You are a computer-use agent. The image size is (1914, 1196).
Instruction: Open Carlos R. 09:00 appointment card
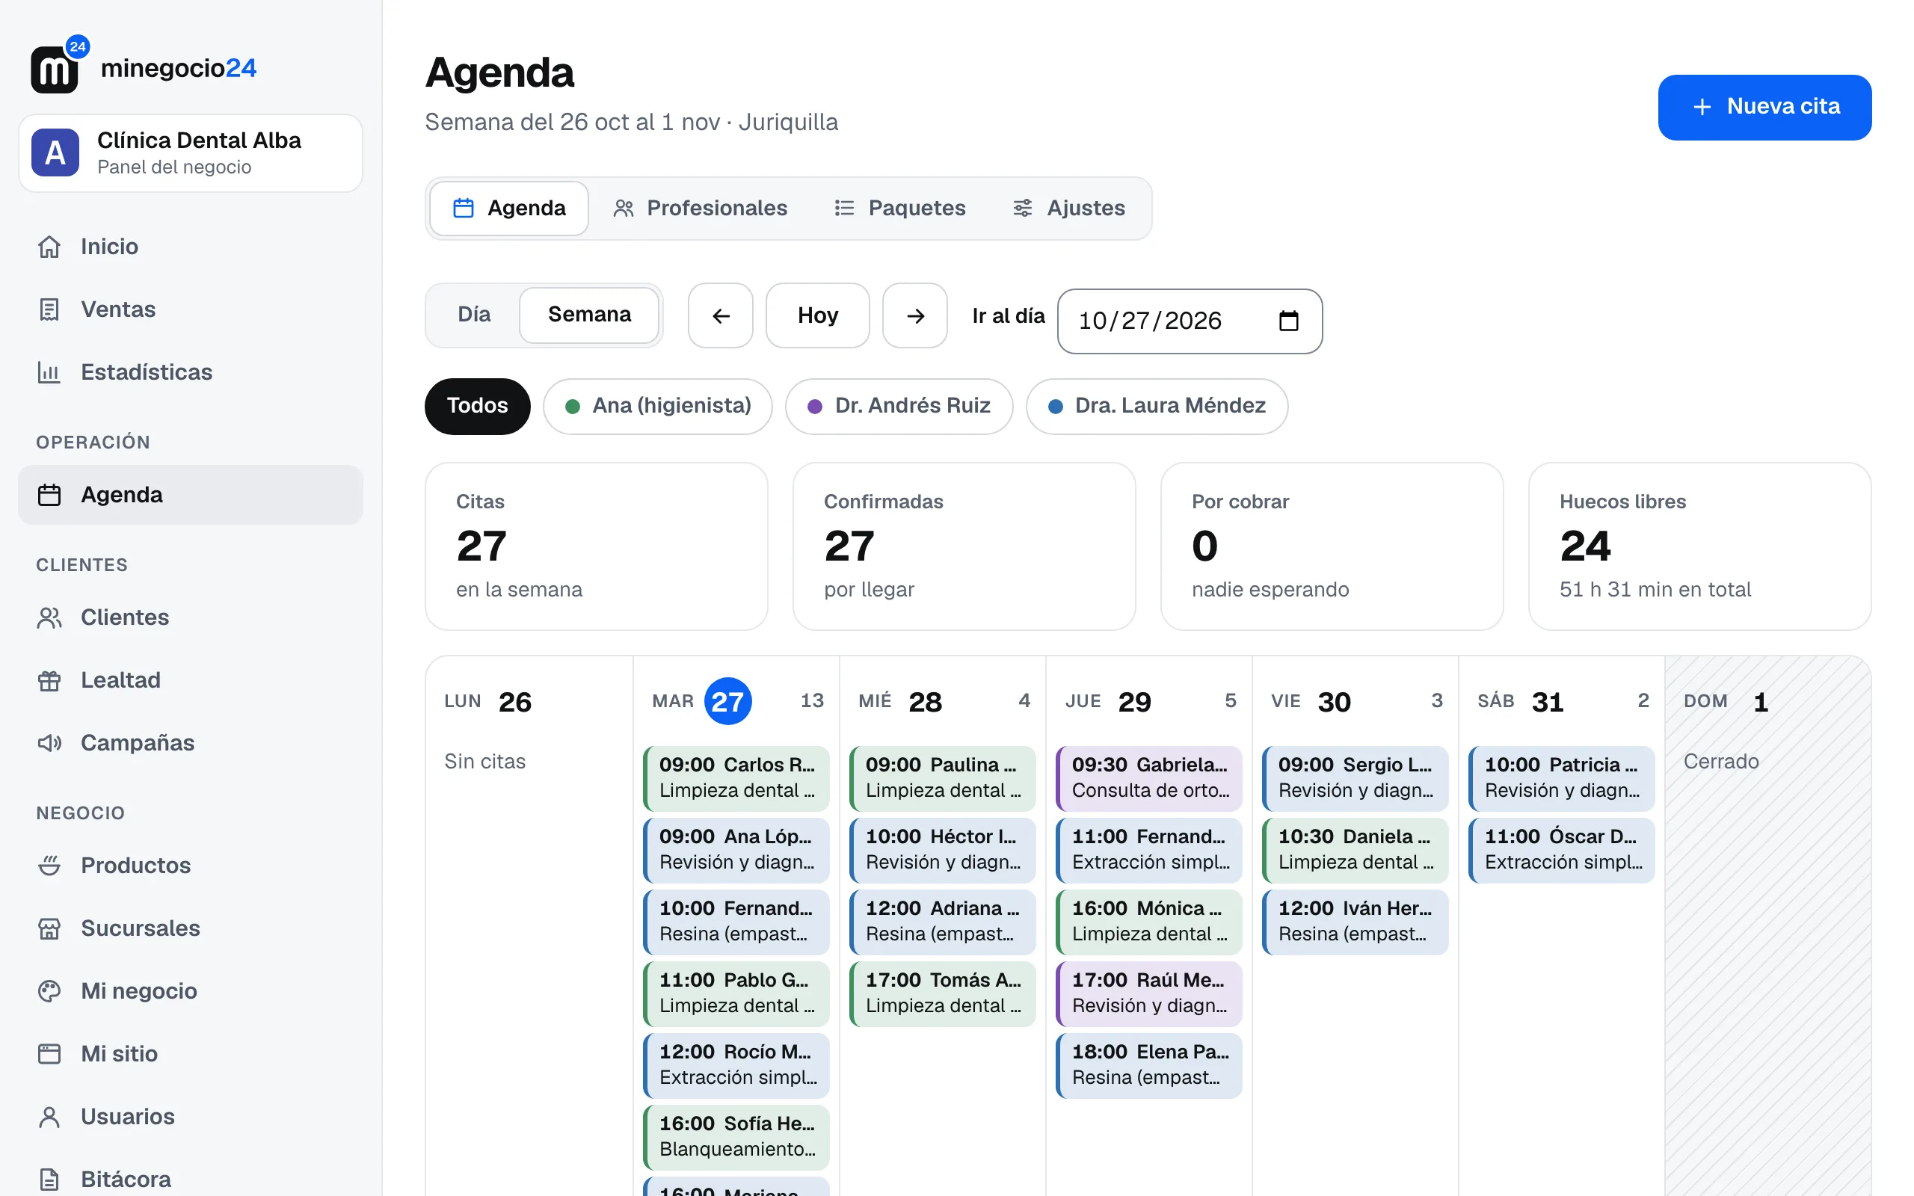coord(736,777)
